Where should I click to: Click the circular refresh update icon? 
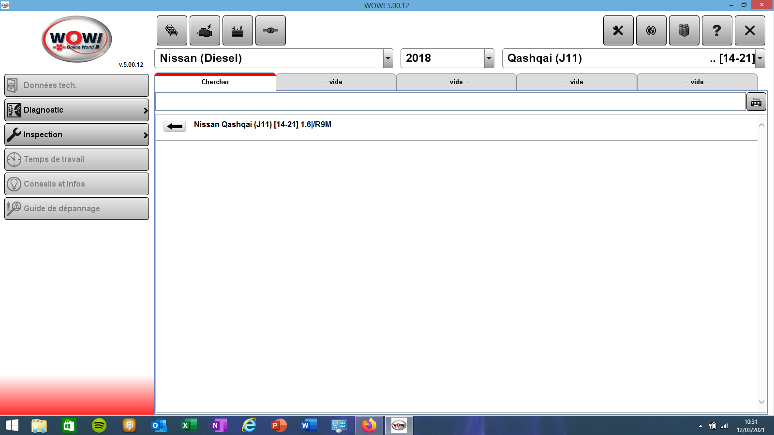(x=651, y=30)
